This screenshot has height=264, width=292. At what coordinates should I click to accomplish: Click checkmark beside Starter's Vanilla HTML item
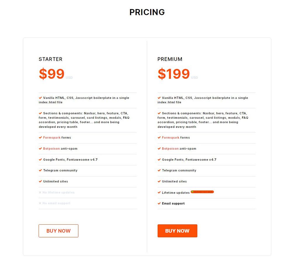[40, 98]
